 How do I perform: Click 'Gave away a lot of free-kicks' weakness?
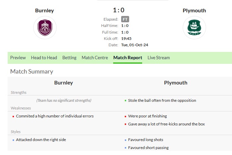tap(166, 124)
